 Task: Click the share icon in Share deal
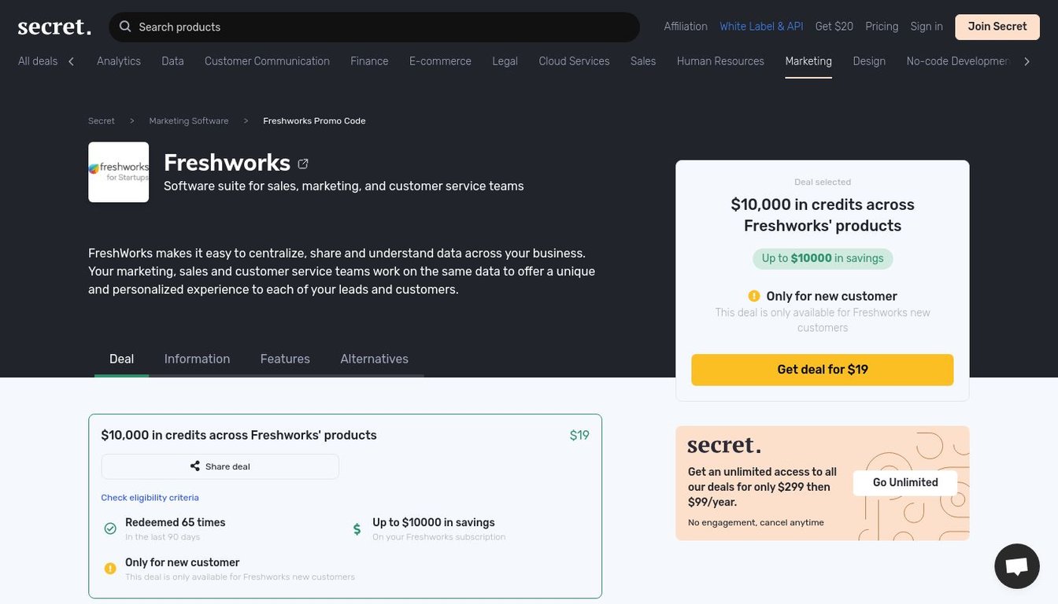195,466
